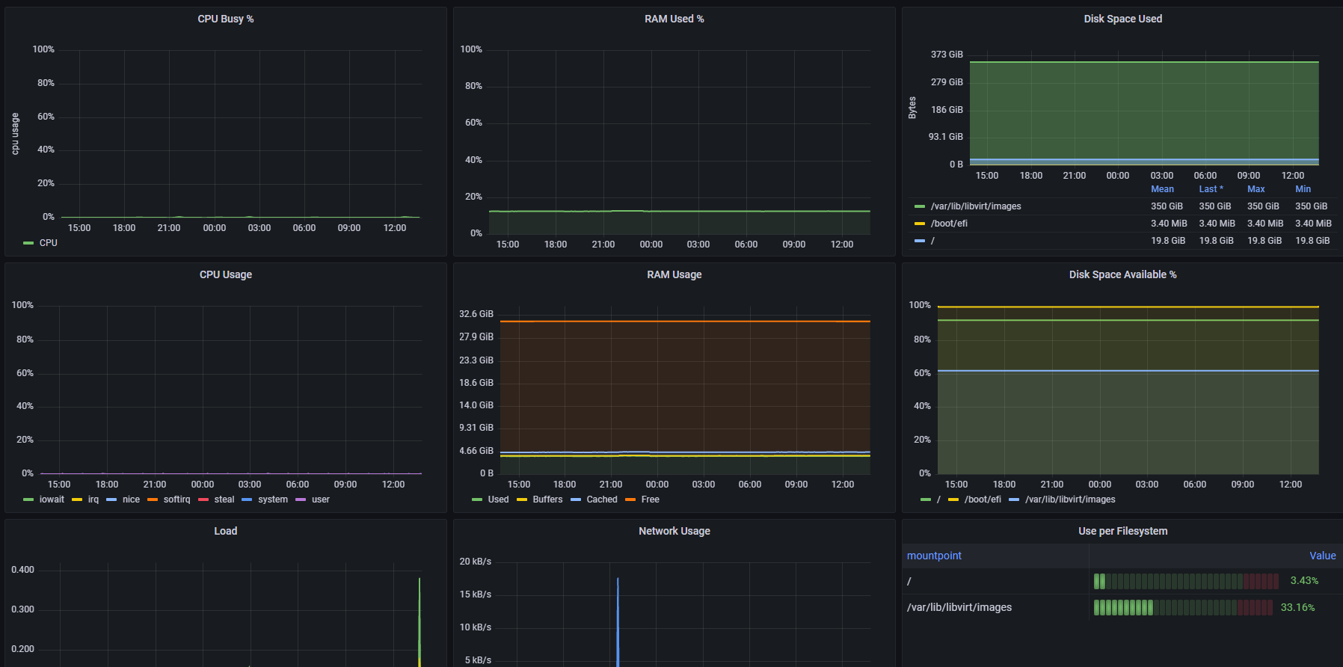The image size is (1343, 667).
Task: Open the CPU Usage panel title menu
Action: point(225,274)
